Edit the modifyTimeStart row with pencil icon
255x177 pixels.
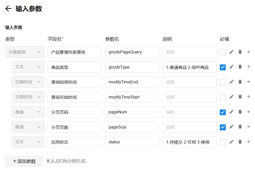tap(231, 97)
